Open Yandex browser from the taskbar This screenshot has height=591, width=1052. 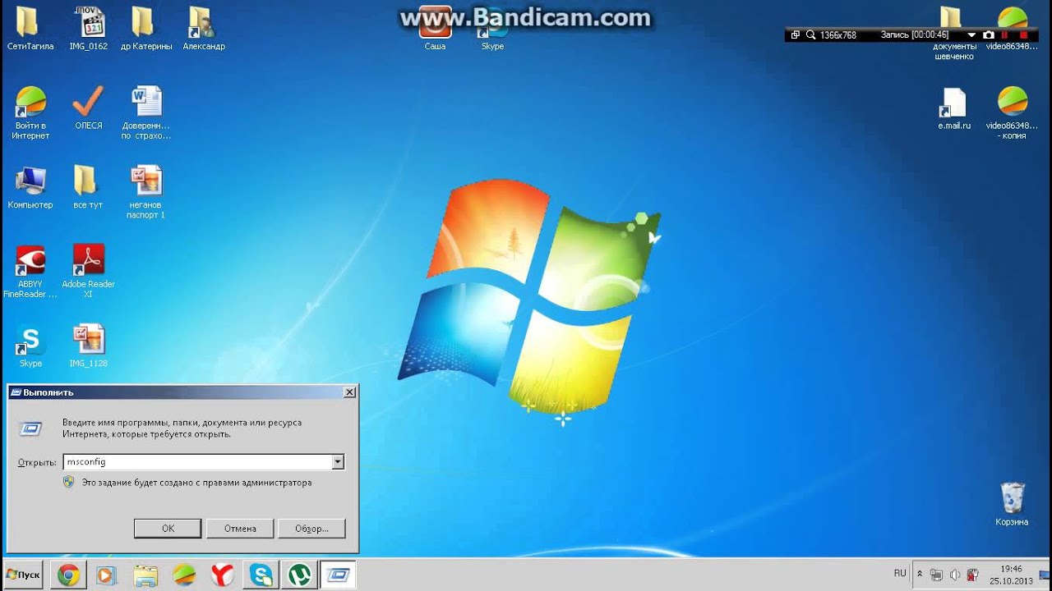pos(222,575)
